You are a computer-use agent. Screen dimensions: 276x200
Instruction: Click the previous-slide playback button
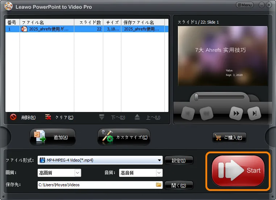[188, 113]
